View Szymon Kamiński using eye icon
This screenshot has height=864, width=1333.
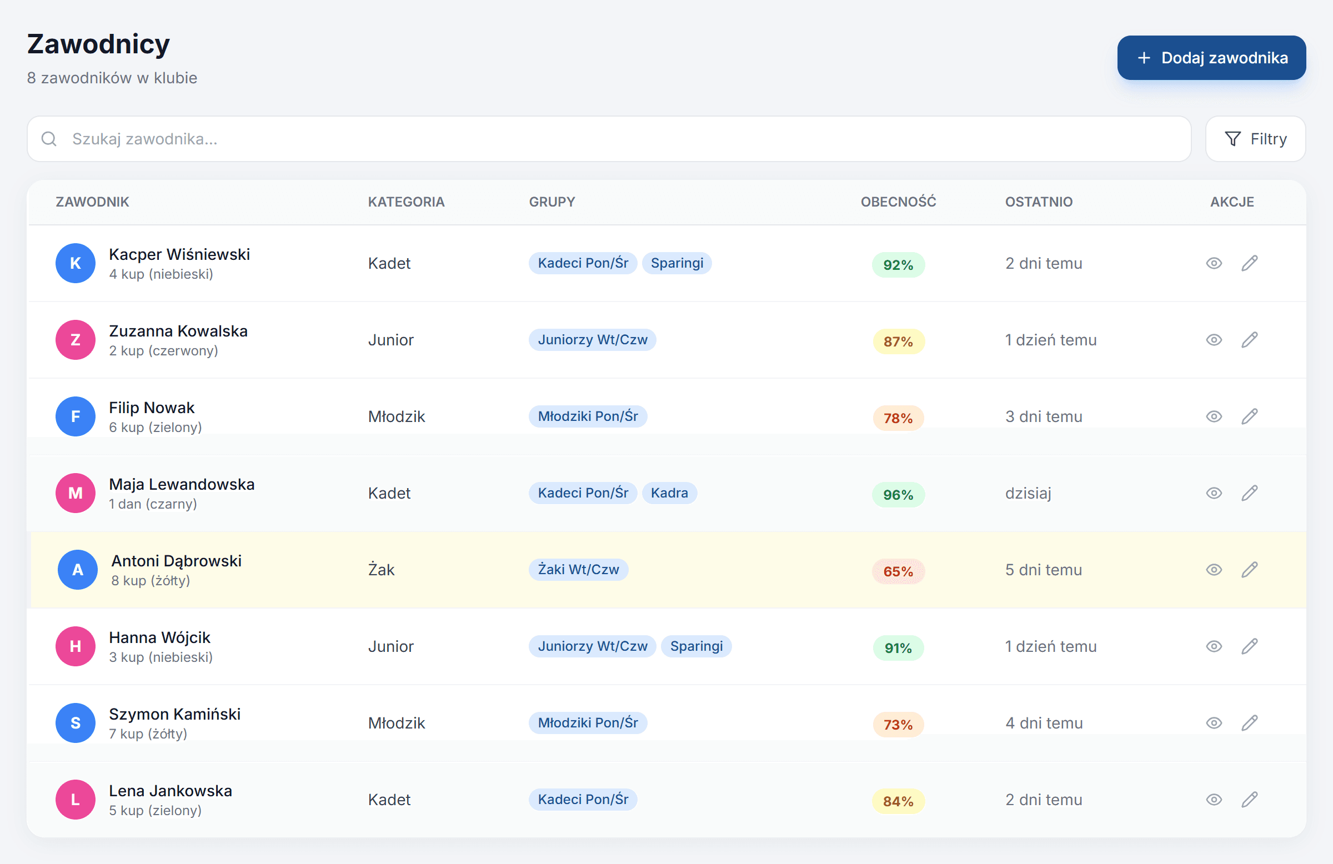1214,724
